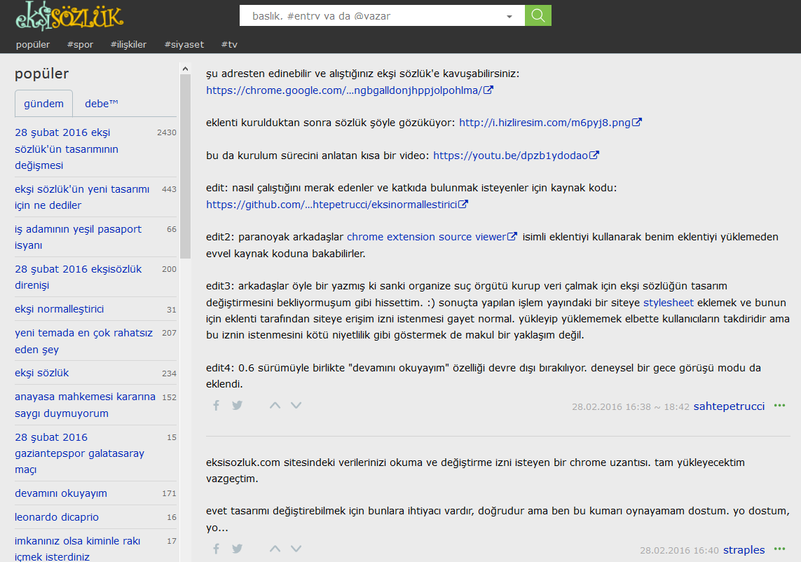
Task: Upvote the straples entry
Action: pos(275,549)
